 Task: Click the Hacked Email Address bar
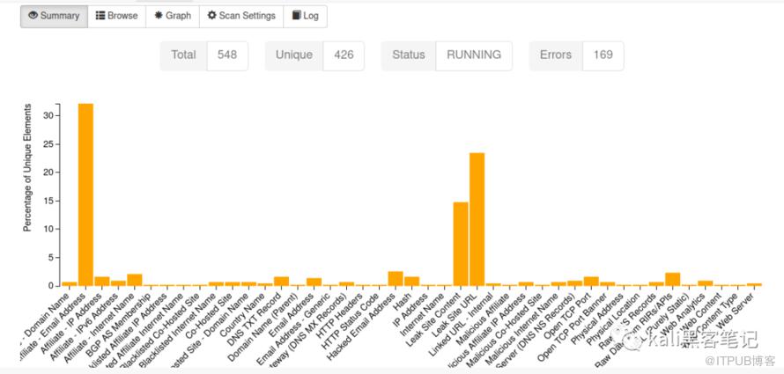point(396,279)
